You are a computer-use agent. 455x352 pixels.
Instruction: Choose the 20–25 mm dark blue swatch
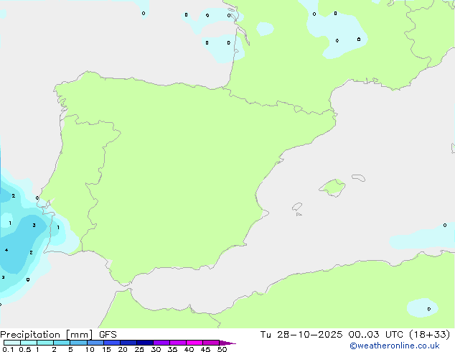point(128,343)
